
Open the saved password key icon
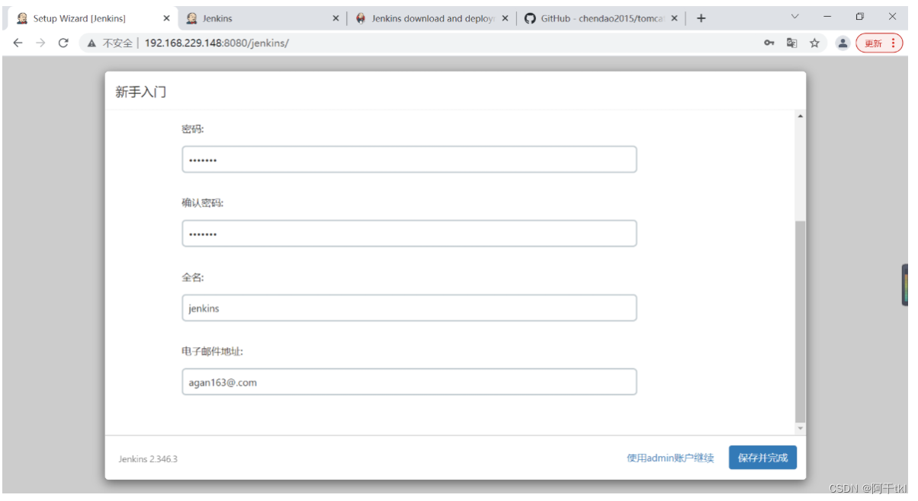click(769, 43)
